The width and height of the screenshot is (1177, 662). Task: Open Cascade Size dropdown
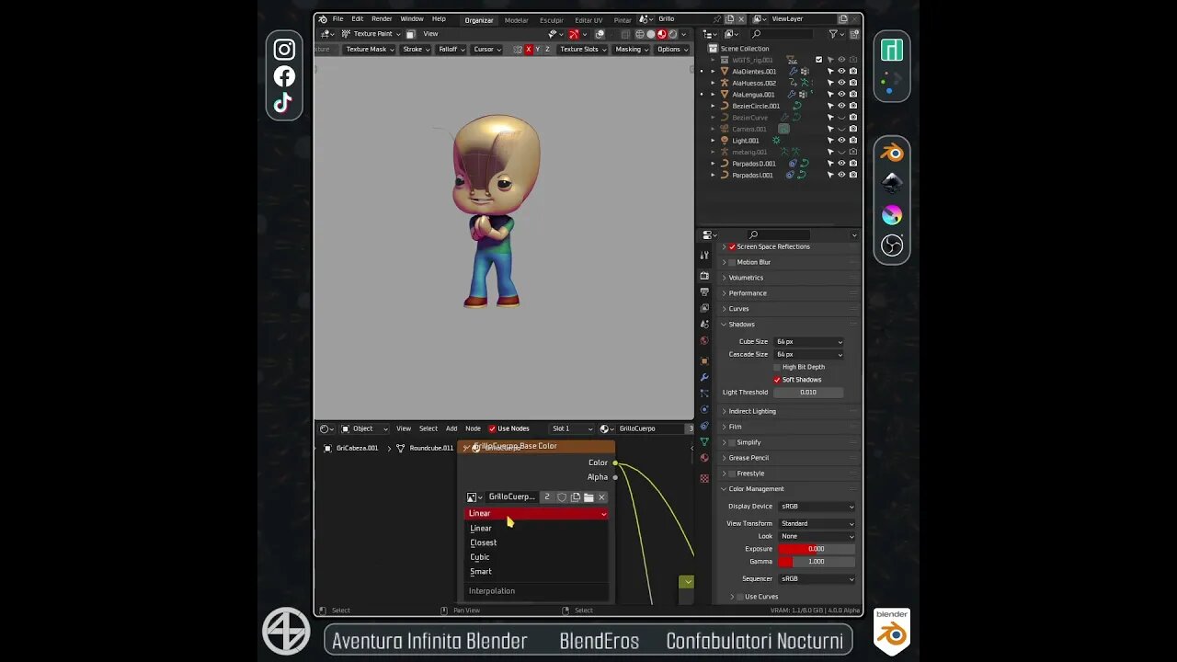pyautogui.click(x=808, y=354)
